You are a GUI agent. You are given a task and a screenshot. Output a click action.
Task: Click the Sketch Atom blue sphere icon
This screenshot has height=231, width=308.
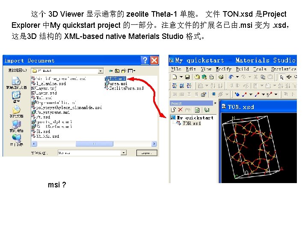click(x=237, y=95)
